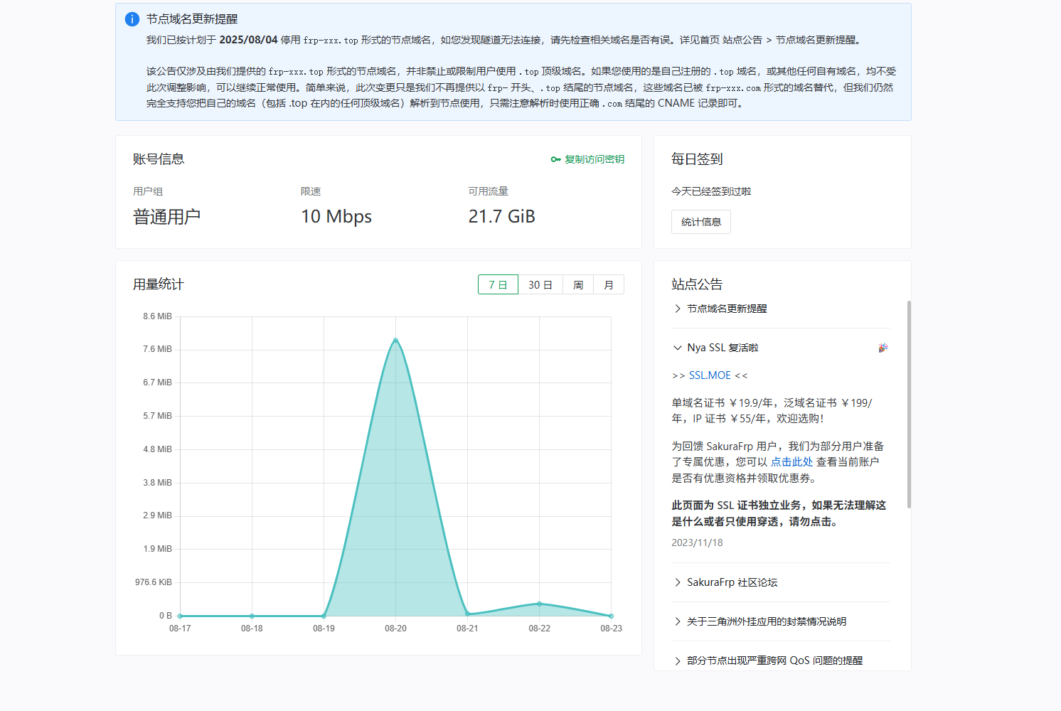The height and width of the screenshot is (711, 1061).
Task: Click the 08-20 peak data point on the chart
Action: [x=395, y=339]
